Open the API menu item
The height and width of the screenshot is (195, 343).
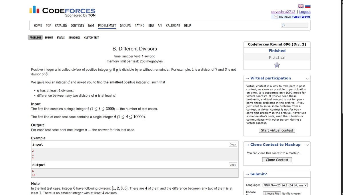click(160, 25)
